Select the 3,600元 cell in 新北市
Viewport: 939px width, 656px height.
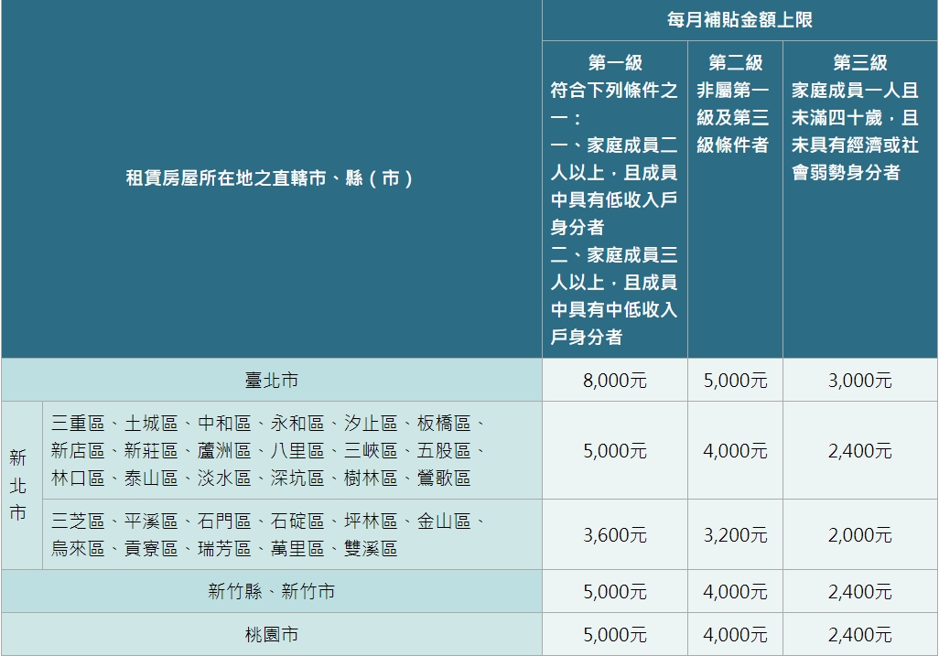611,535
